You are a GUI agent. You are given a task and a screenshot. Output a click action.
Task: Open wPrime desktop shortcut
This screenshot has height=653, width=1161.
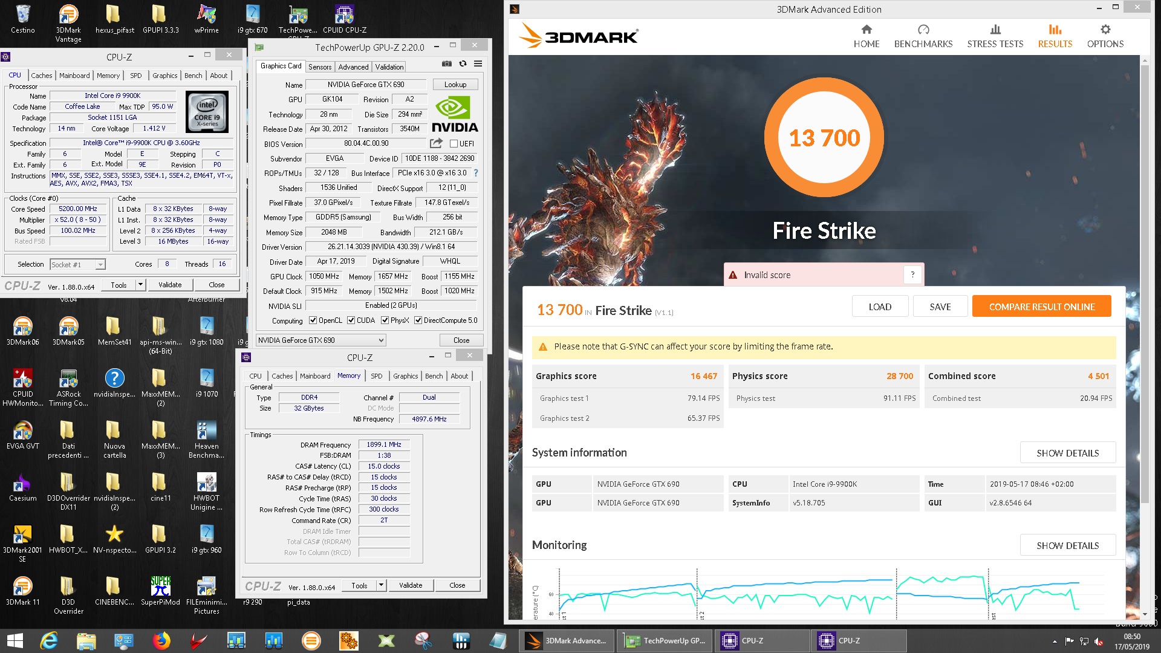coord(206,18)
